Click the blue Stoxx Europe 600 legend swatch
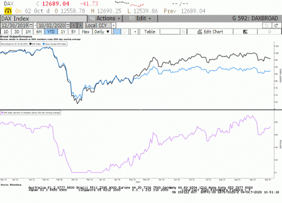 coord(44,44)
